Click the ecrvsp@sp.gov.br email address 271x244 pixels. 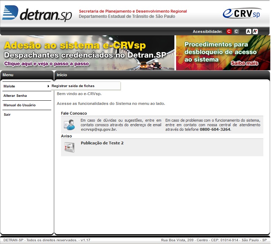[98, 129]
